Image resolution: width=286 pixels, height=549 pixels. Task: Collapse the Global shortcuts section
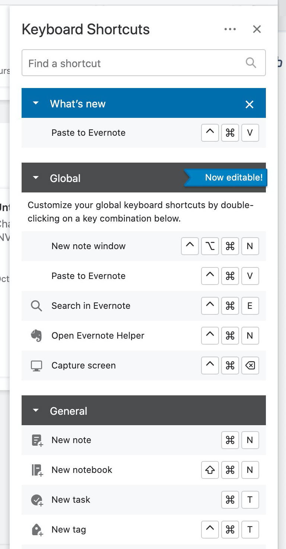[x=36, y=178]
